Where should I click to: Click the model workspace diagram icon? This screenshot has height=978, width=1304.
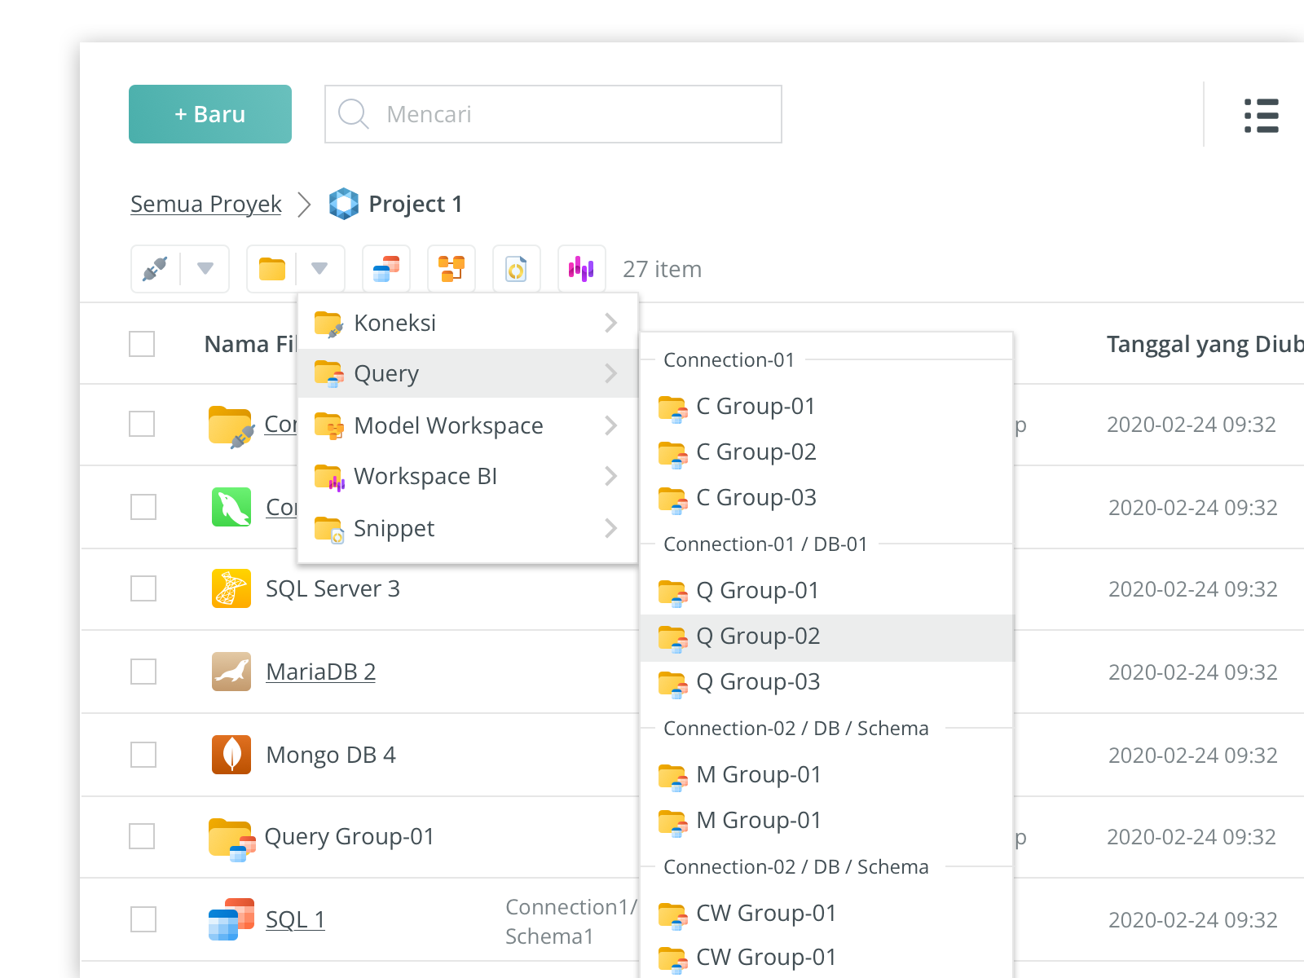click(452, 269)
